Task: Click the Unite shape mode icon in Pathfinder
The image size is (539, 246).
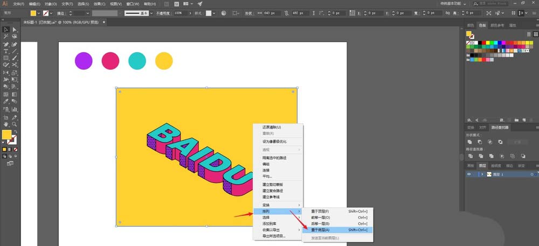Action: click(x=470, y=142)
